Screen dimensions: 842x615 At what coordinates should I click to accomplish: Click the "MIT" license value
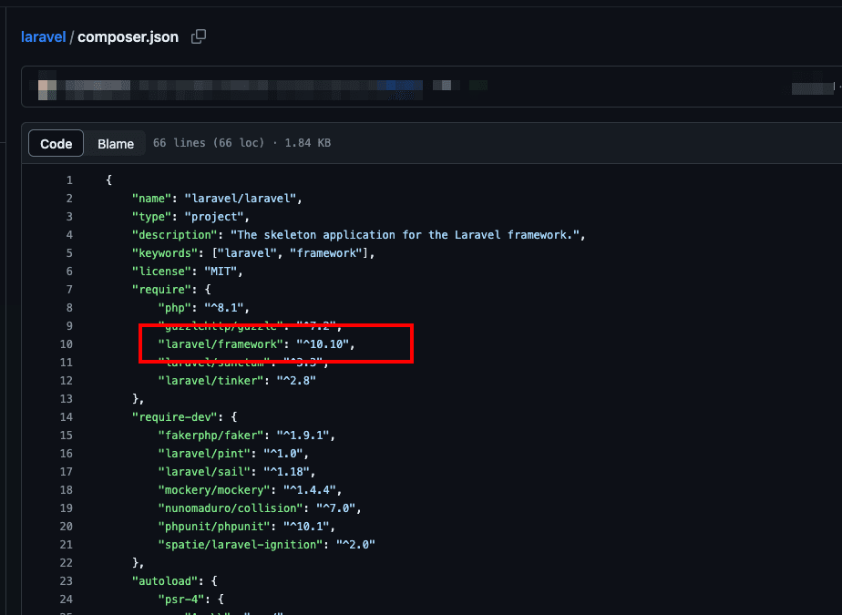click(217, 271)
